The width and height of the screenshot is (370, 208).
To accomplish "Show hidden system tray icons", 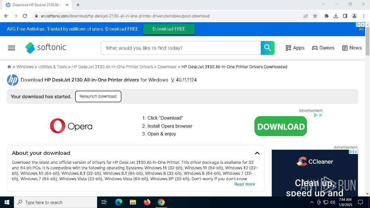I will coord(312,202).
